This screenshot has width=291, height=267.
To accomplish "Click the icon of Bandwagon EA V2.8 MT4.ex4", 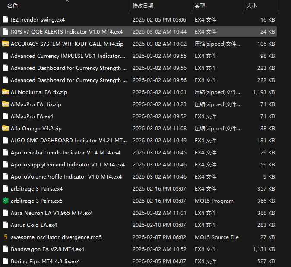I will (x=6, y=249).
